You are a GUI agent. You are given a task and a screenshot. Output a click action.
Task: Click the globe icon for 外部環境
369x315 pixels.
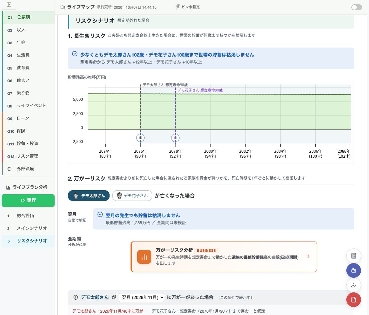(x=9, y=169)
